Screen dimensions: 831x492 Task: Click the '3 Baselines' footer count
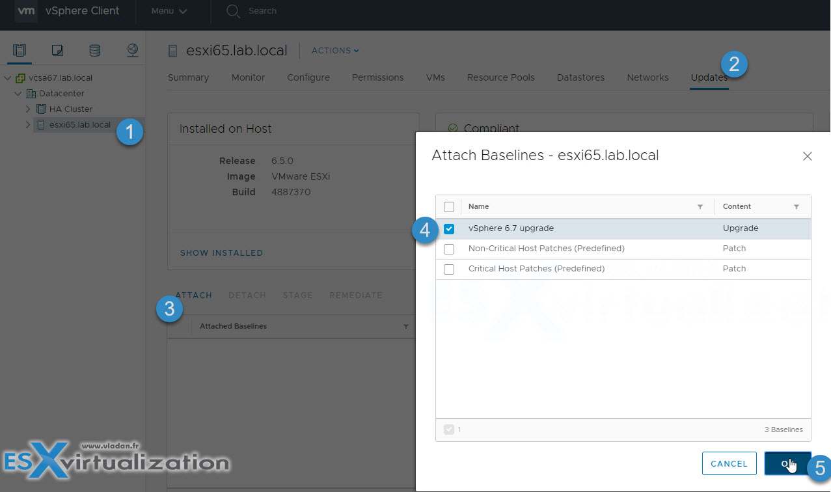click(783, 430)
